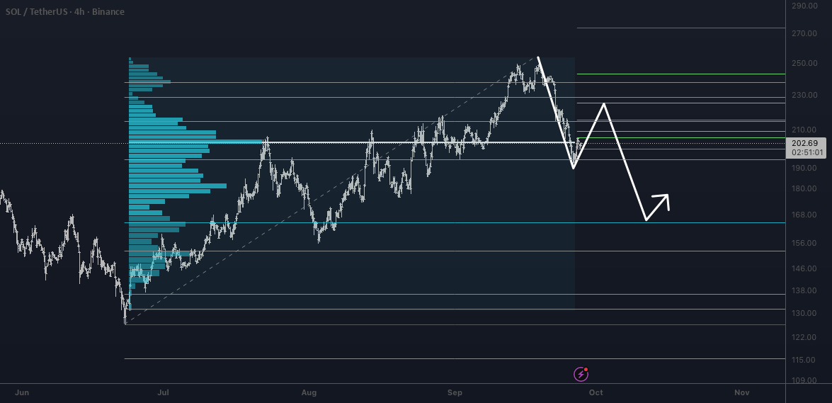Select the cyan horizontal line near 168

click(455, 223)
